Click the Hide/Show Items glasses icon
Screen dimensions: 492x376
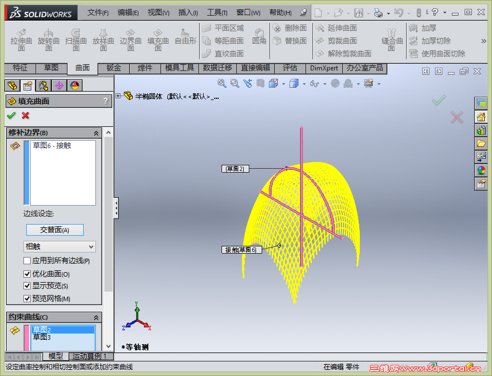coord(315,84)
